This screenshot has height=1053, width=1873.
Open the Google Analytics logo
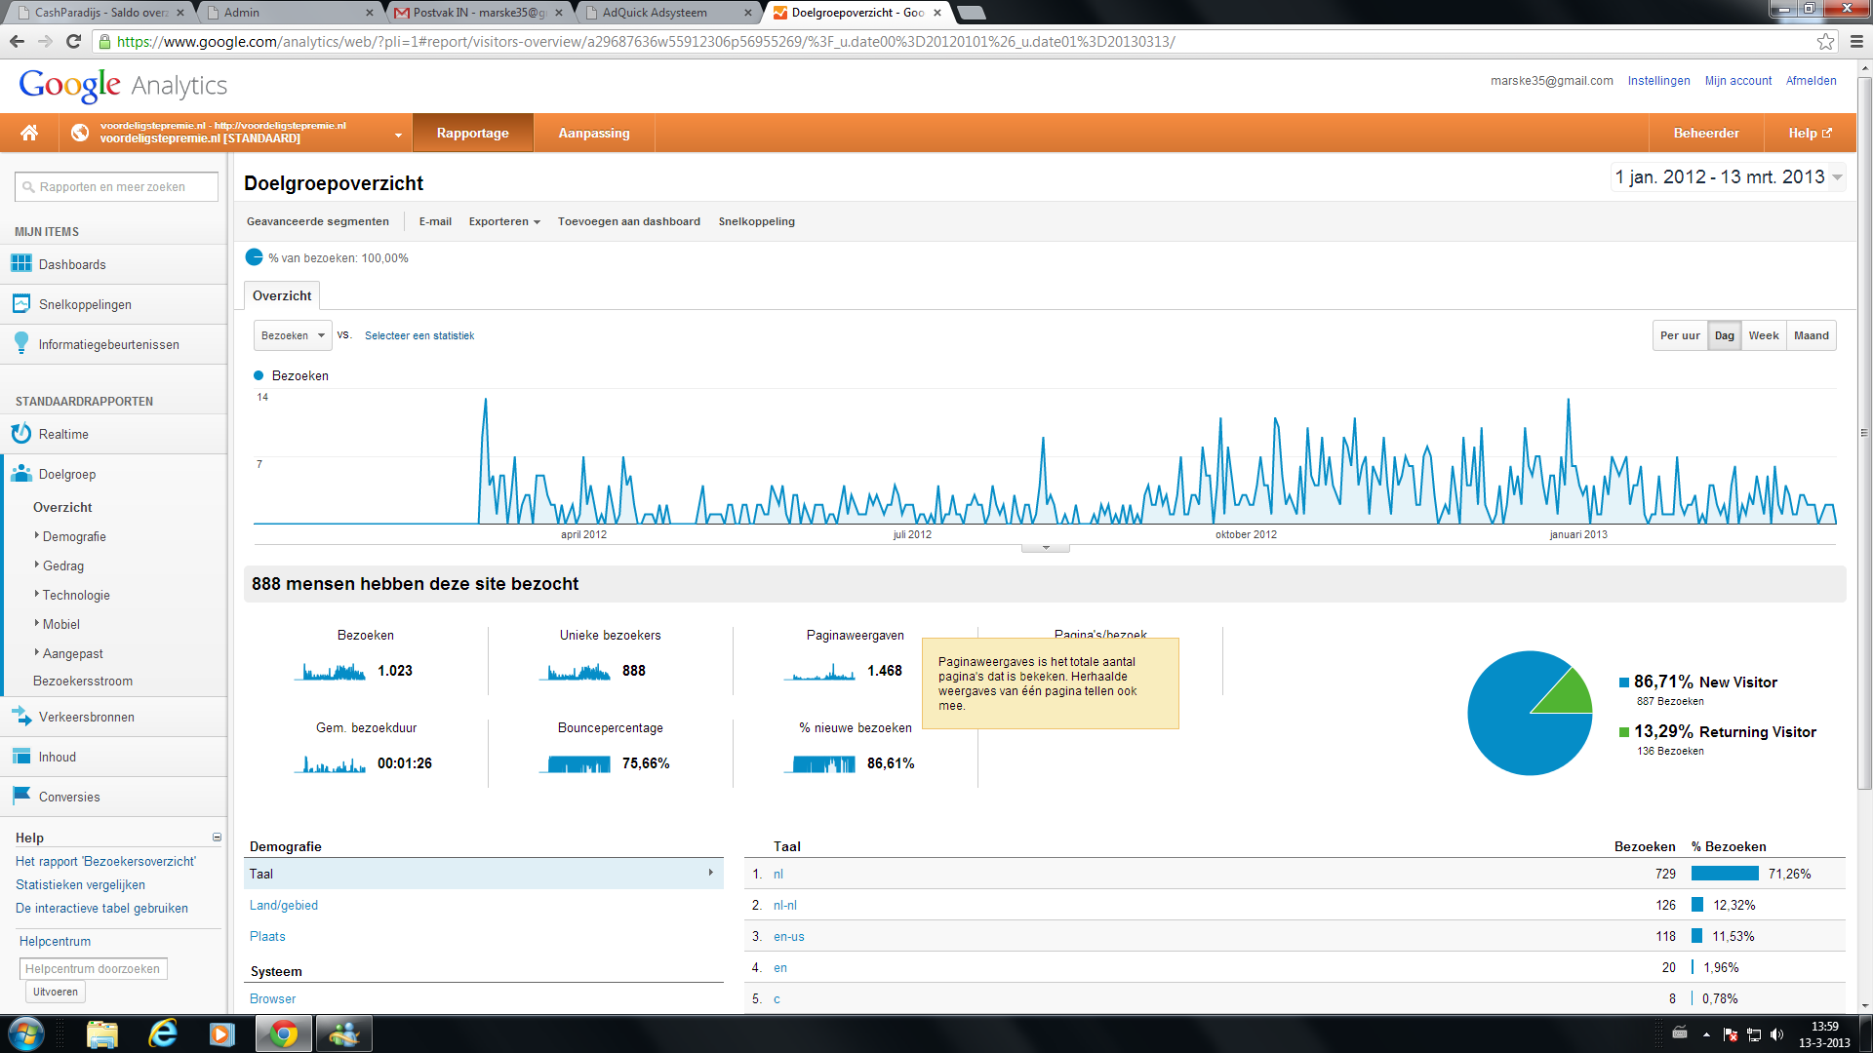123,85
